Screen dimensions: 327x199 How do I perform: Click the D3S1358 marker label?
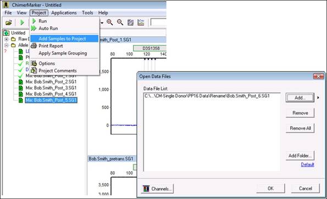coord(149,48)
